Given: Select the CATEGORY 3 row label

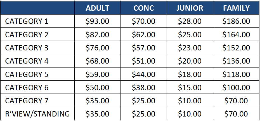Looking at the screenshot, I should 27,48.
